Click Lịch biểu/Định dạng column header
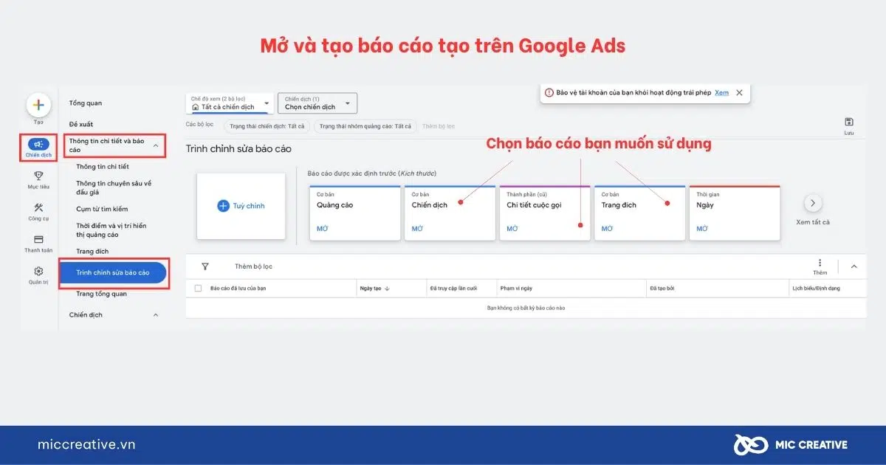Image resolution: width=886 pixels, height=465 pixels. (x=816, y=289)
